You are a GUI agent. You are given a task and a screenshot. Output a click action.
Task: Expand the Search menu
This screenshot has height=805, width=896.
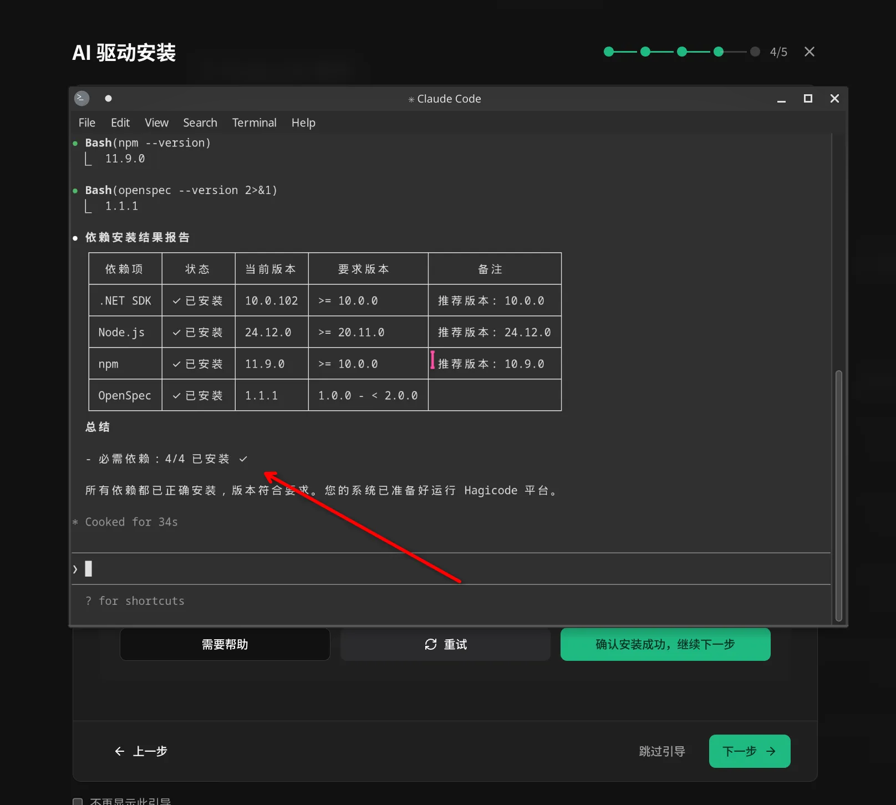point(200,123)
